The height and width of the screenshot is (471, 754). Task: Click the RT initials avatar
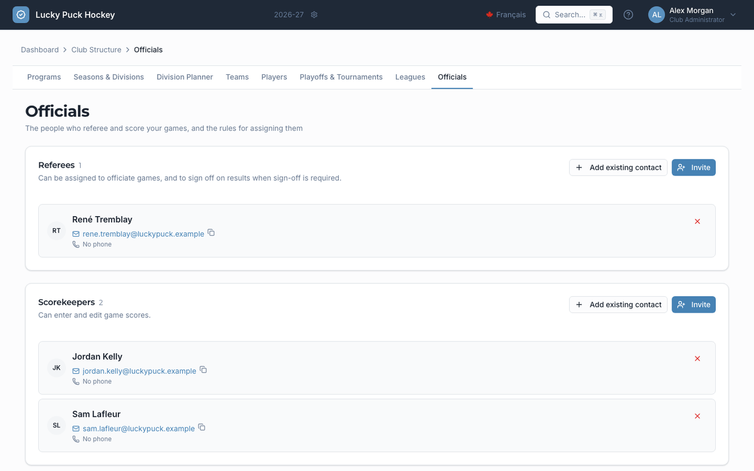(57, 231)
